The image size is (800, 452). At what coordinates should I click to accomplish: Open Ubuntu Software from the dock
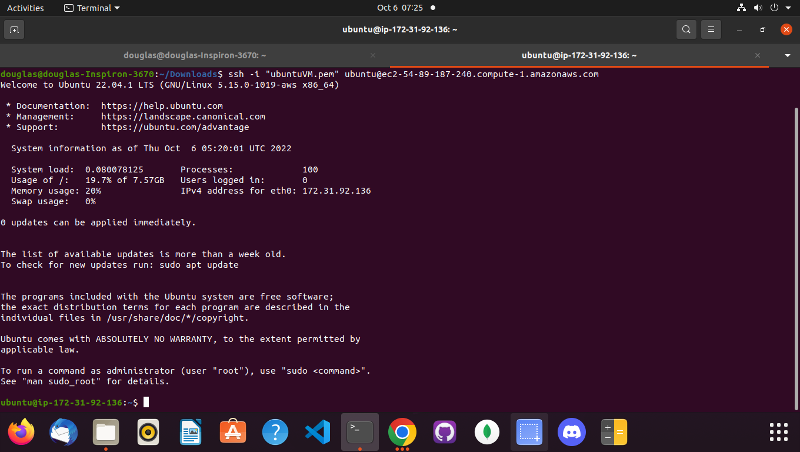(233, 432)
